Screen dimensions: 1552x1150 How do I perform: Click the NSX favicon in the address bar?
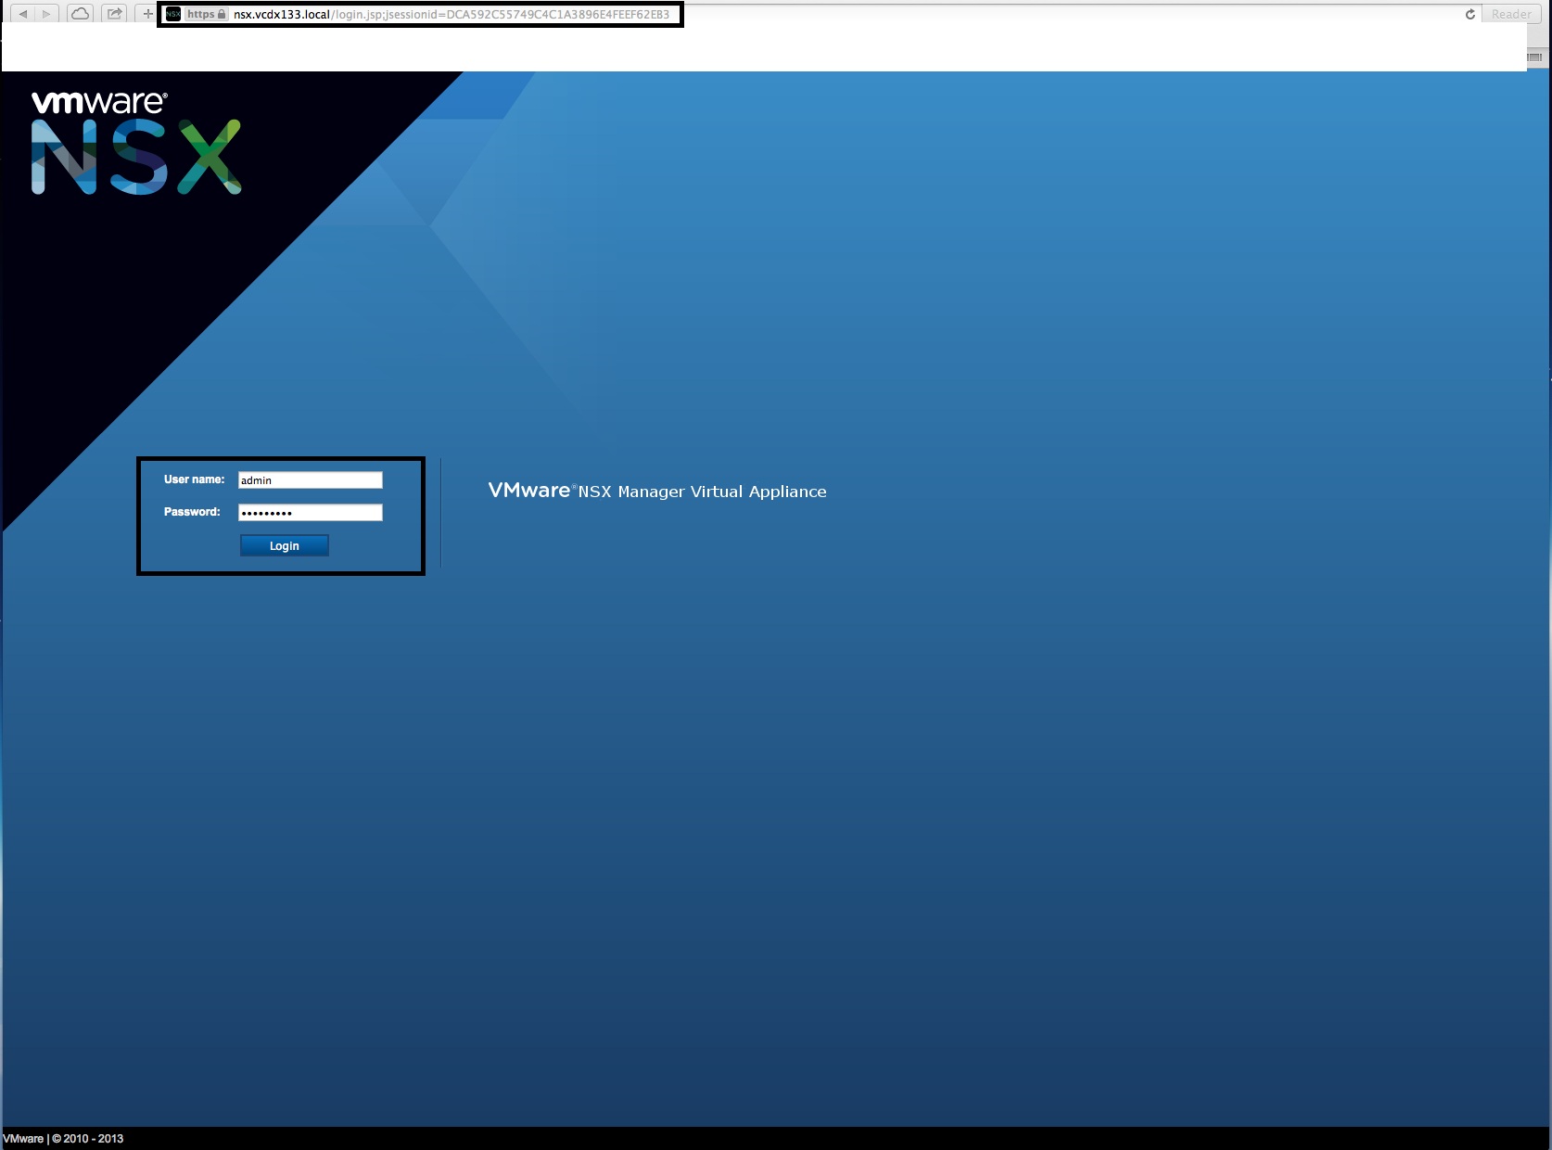tap(173, 14)
